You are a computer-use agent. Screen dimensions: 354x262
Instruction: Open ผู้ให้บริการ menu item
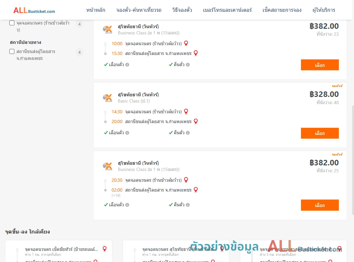point(324,10)
